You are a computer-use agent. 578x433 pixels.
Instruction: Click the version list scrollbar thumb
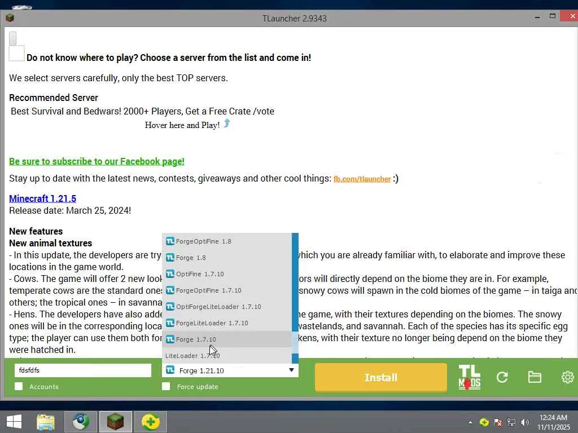click(x=295, y=343)
